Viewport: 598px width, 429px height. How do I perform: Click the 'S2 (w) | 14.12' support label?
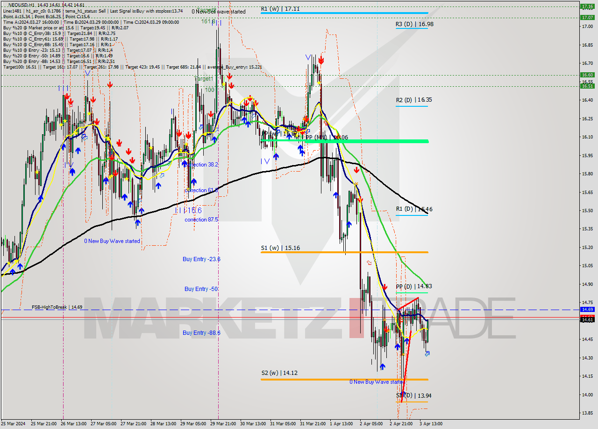[x=279, y=373]
